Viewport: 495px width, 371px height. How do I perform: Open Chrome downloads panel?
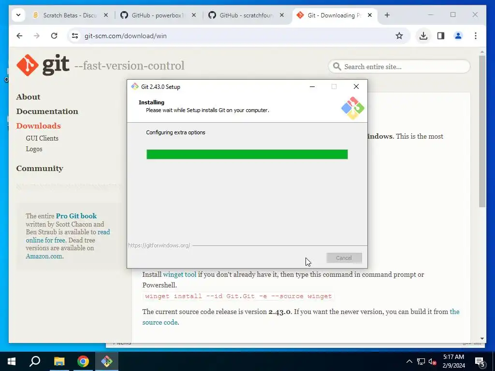tap(423, 36)
